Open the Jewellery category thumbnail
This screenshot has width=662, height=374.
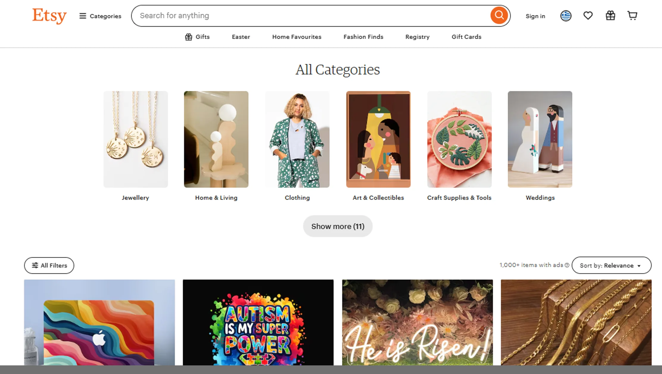pyautogui.click(x=136, y=139)
